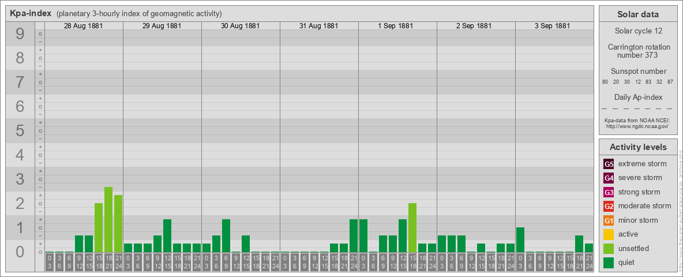The width and height of the screenshot is (683, 277).
Task: Click the sunspot value 87
Action: [670, 82]
